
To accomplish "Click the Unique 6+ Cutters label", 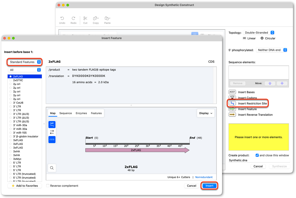I will tap(178, 177).
